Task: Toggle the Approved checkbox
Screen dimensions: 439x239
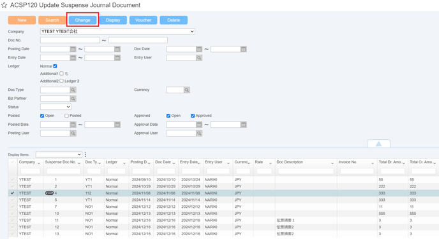Action: pyautogui.click(x=193, y=116)
